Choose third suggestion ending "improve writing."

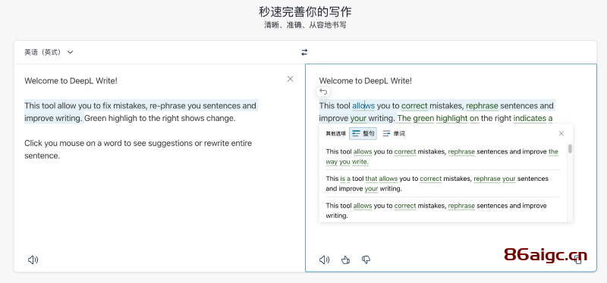[442, 210]
